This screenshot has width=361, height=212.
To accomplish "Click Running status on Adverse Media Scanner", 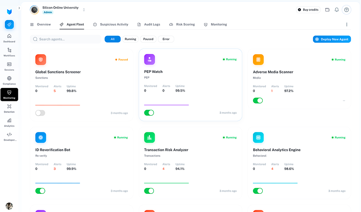I will click(x=339, y=60).
